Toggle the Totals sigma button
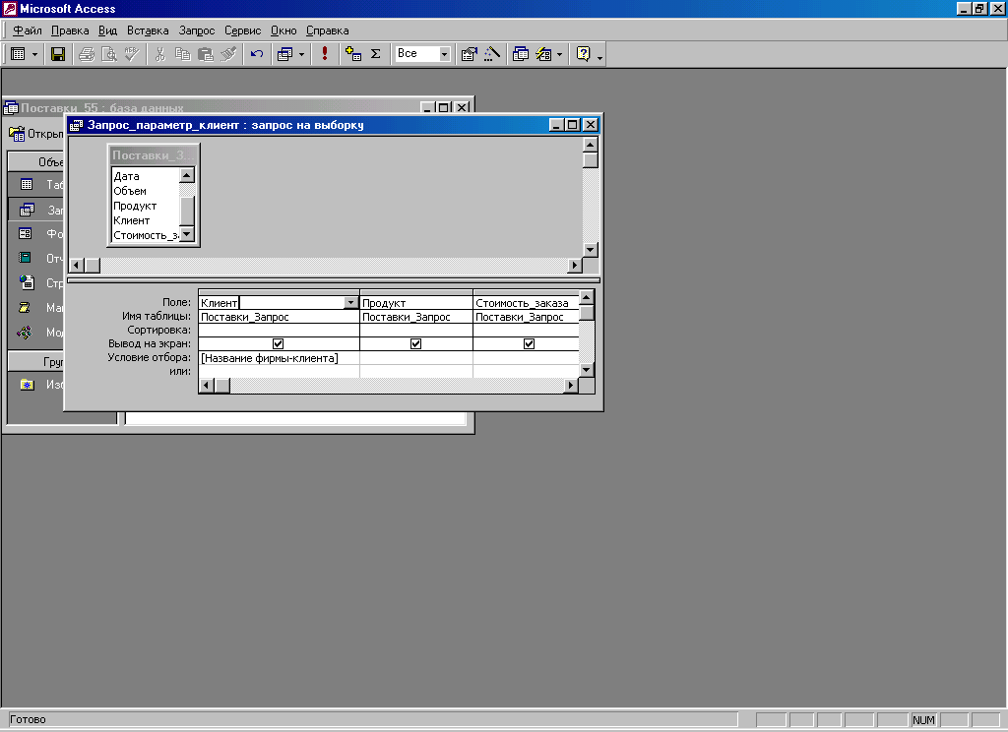This screenshot has height=732, width=1008. [x=375, y=54]
